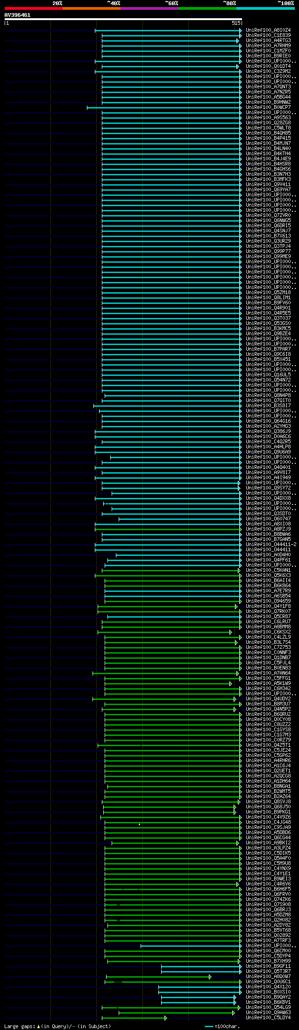Select hit label UniRef100_B0XSI0
This screenshot has width=299, height=1030.
tap(268, 992)
